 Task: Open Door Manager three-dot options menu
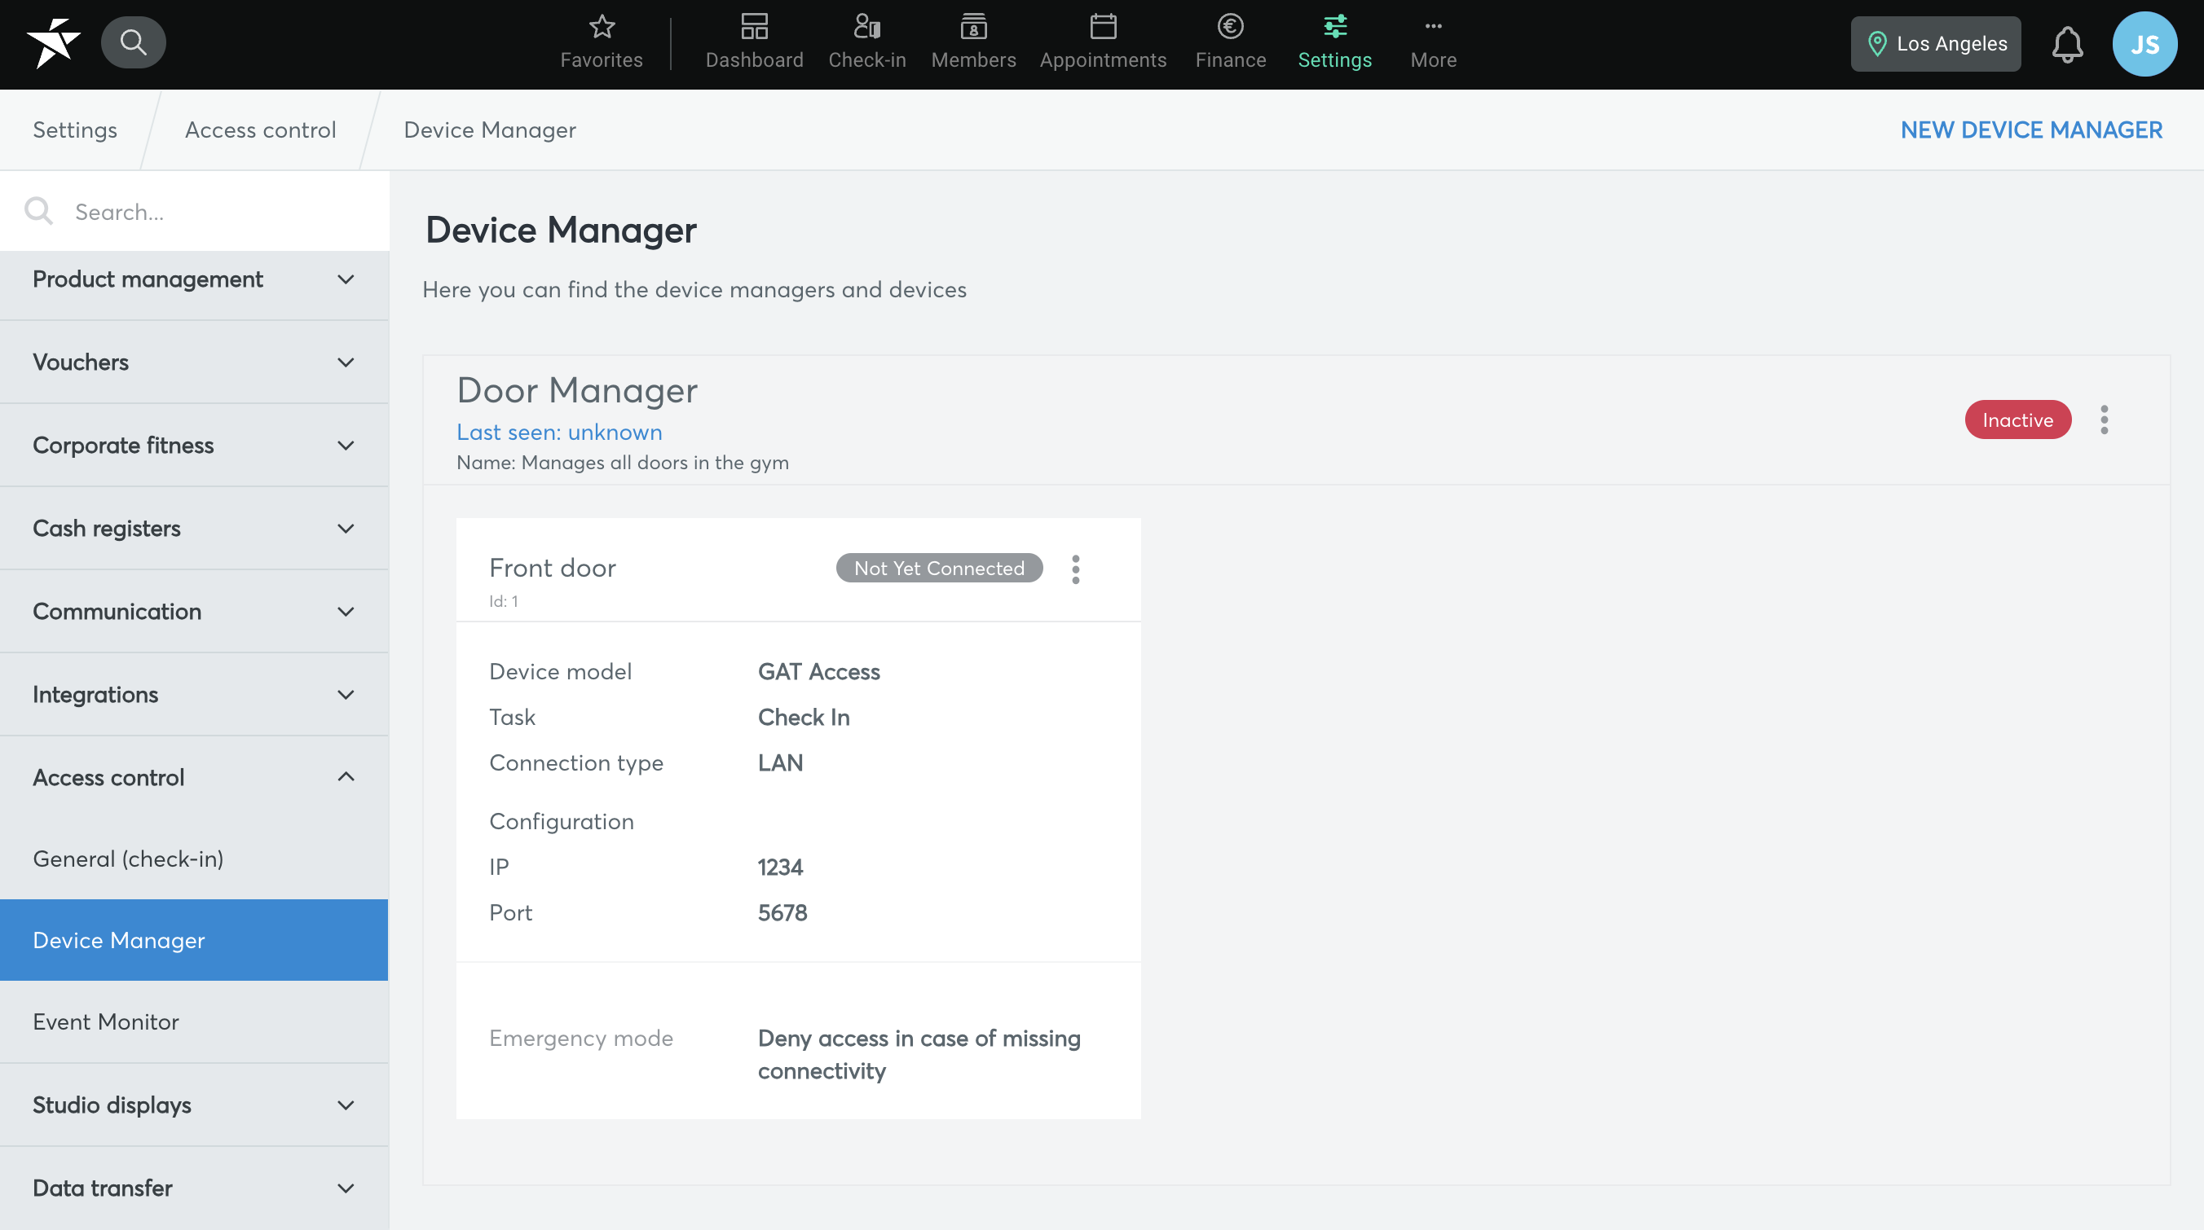pyautogui.click(x=2104, y=420)
